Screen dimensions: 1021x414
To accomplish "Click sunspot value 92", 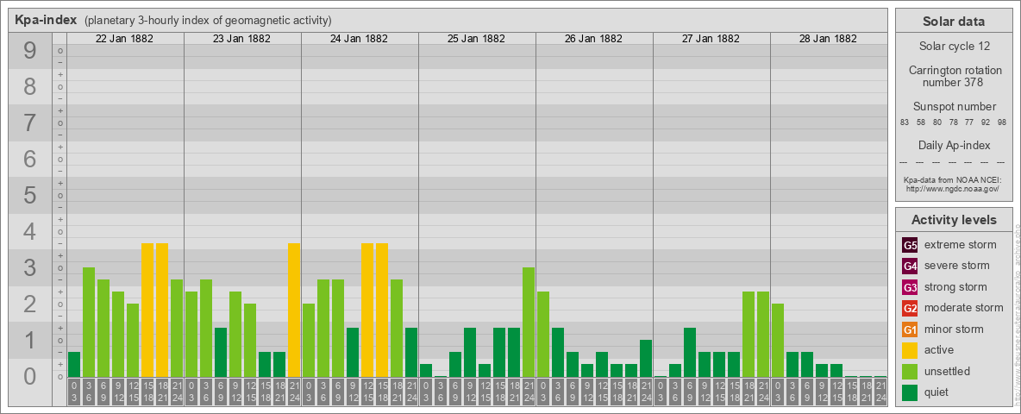I will (x=985, y=122).
